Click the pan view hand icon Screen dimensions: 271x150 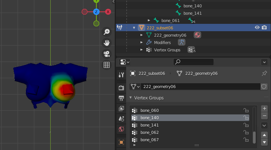pos(107,43)
